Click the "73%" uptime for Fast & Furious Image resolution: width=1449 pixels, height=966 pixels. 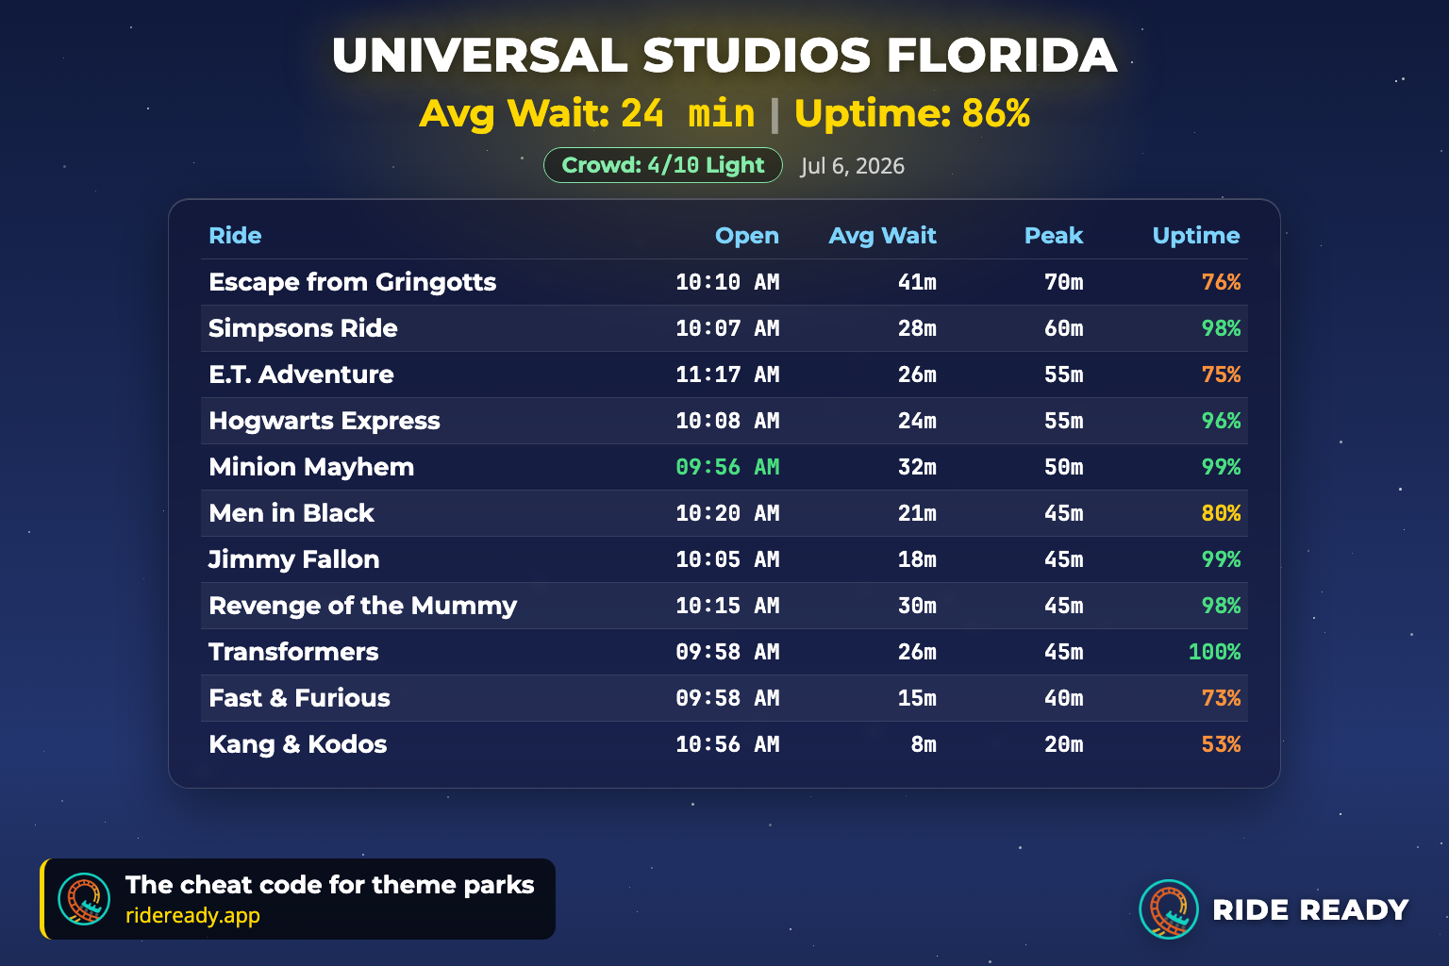click(1221, 698)
